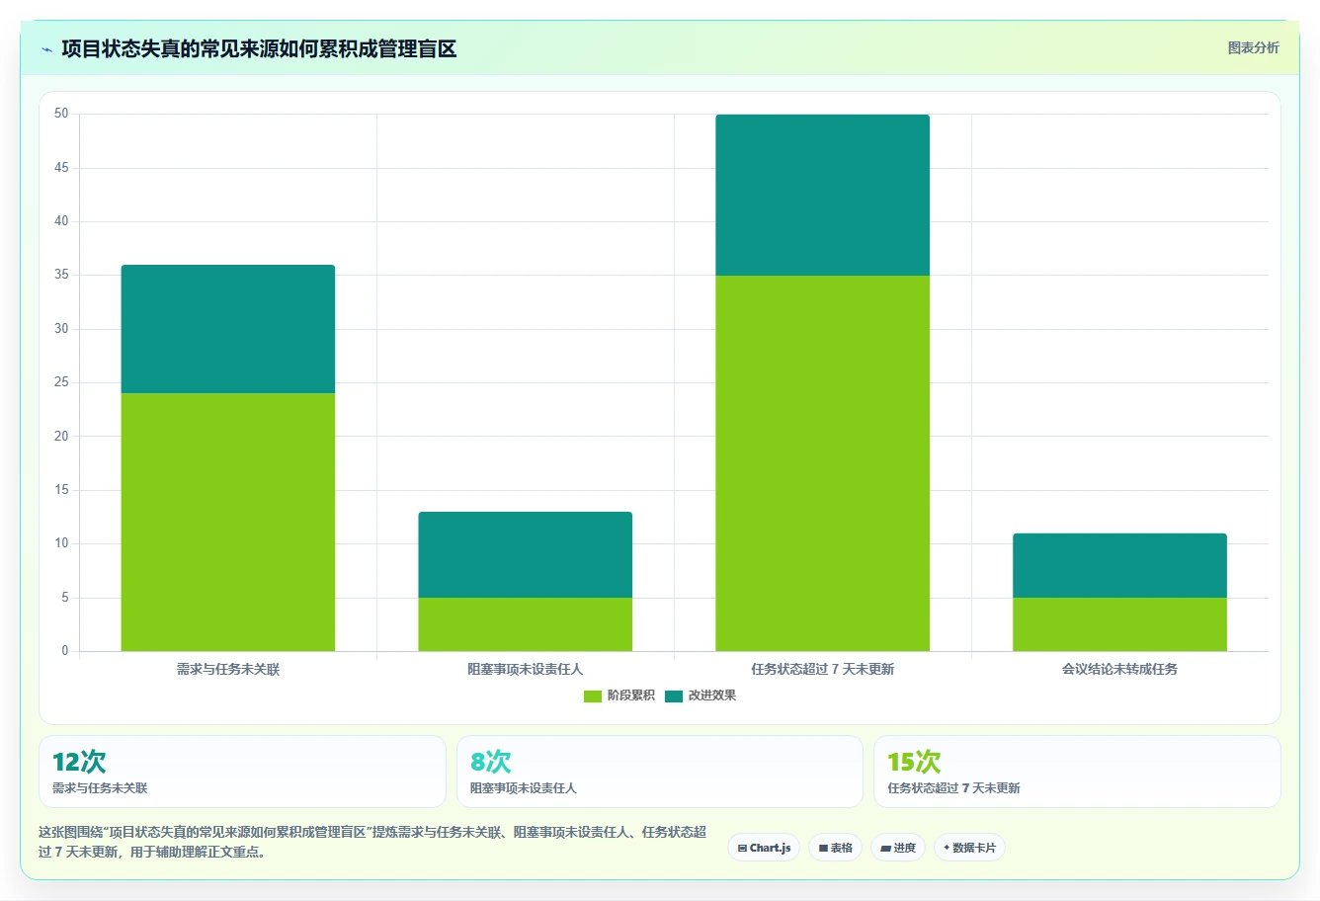
Task: Click the description paragraph starting 这张图围绕
Action: [x=373, y=842]
